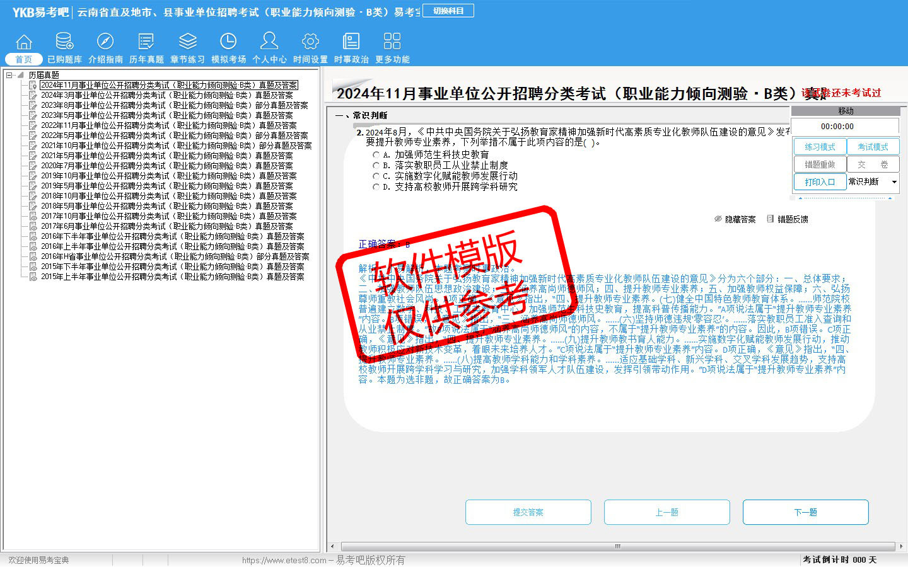
Task: Switch to 练习模式 practice mode
Action: (820, 147)
